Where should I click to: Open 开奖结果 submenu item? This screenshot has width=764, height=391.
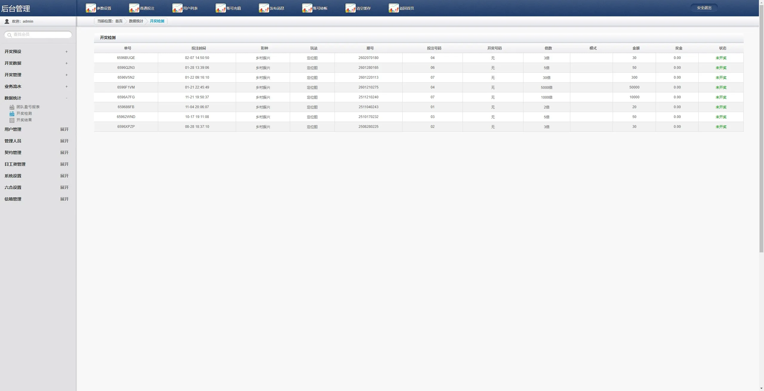coord(24,120)
